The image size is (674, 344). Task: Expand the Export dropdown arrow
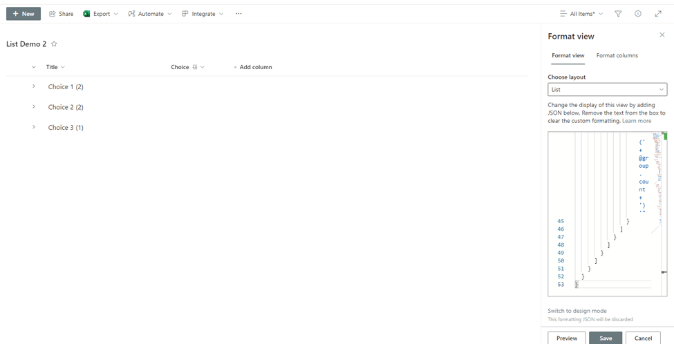coord(115,14)
